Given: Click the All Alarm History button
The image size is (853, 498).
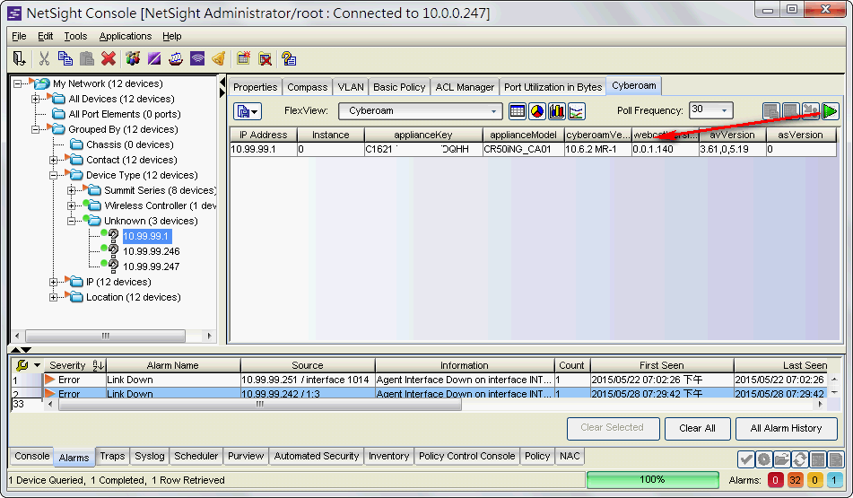Looking at the screenshot, I should 786,428.
